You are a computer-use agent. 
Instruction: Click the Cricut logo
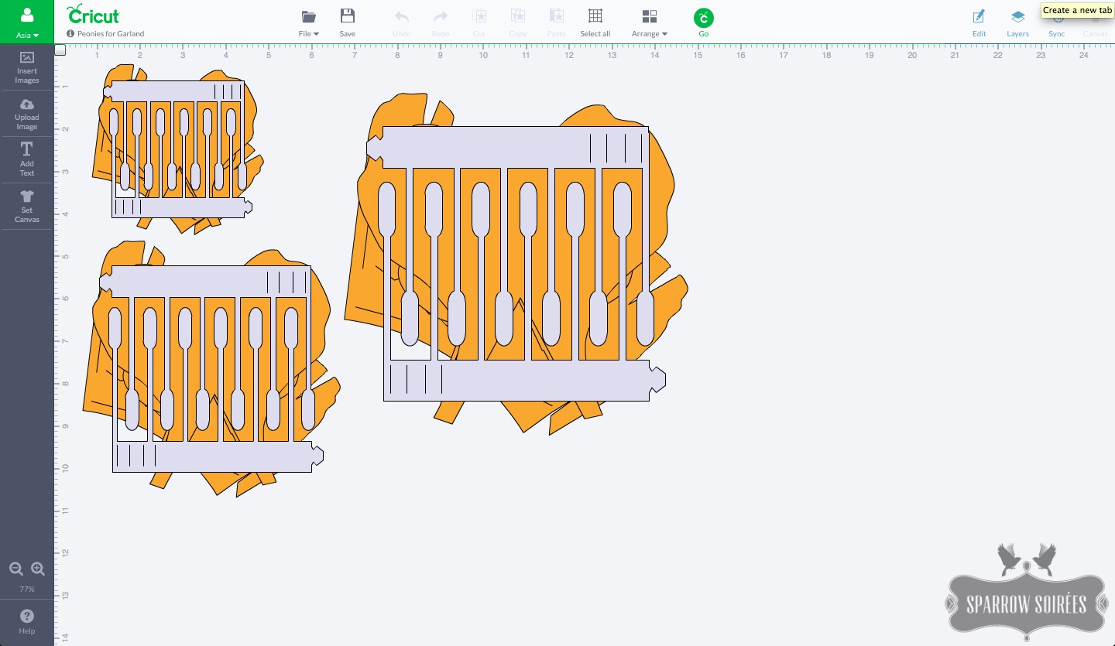(93, 15)
